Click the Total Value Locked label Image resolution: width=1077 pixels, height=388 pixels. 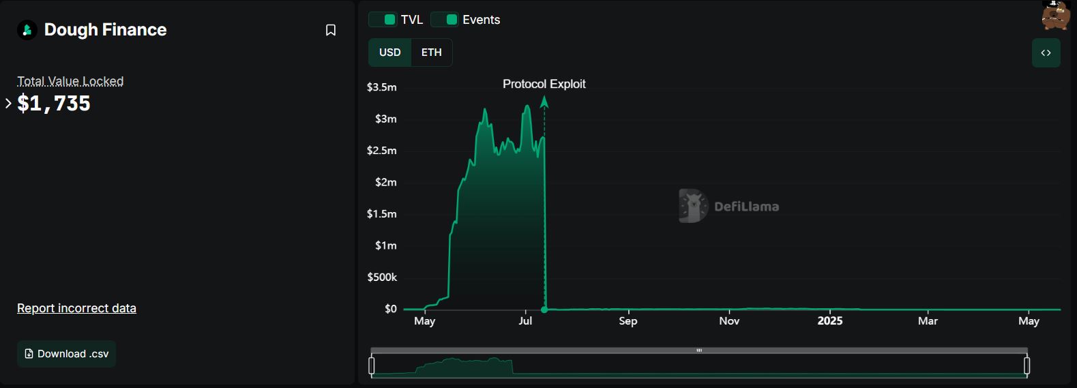(70, 81)
